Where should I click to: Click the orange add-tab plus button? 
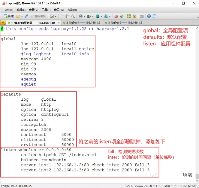(x=3, y=23)
